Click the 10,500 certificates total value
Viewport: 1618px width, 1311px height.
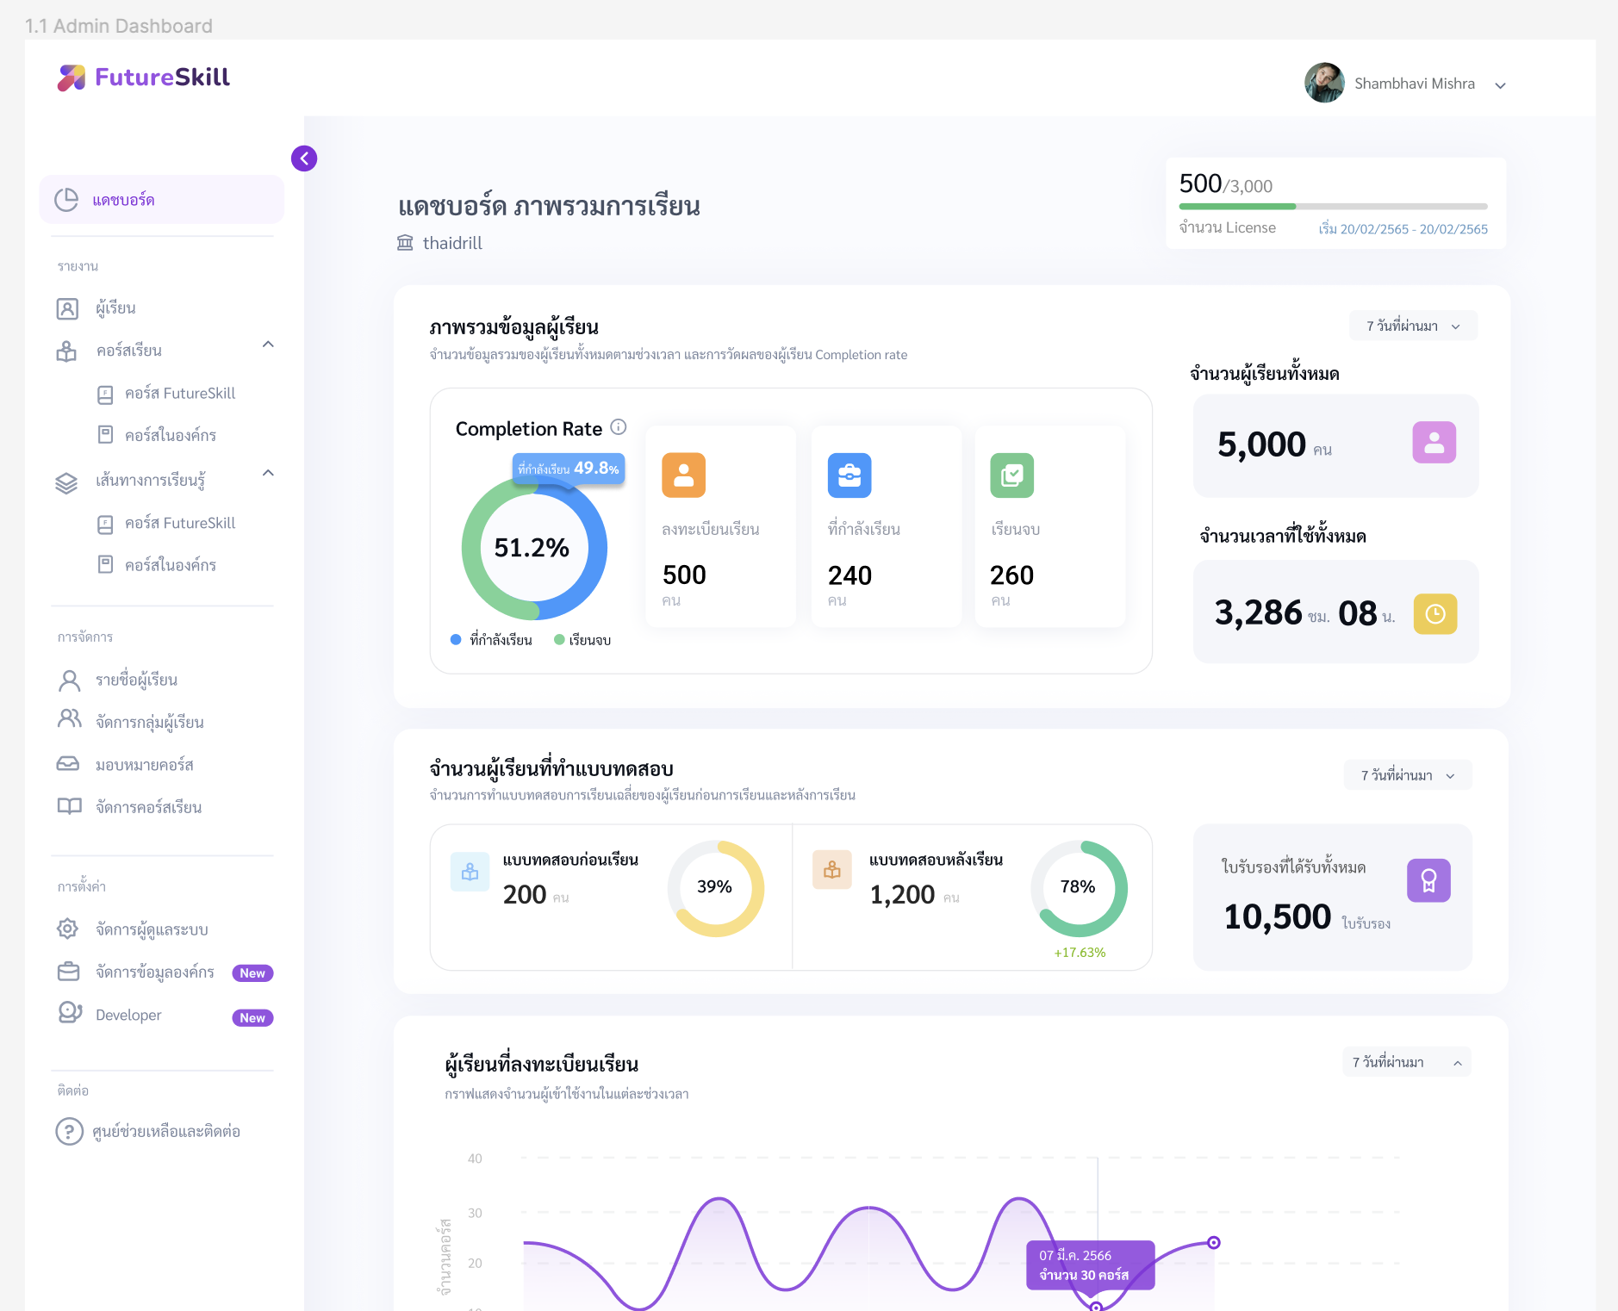click(1278, 916)
